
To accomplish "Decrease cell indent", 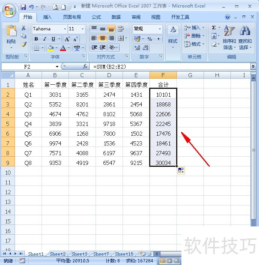I will (94, 48).
